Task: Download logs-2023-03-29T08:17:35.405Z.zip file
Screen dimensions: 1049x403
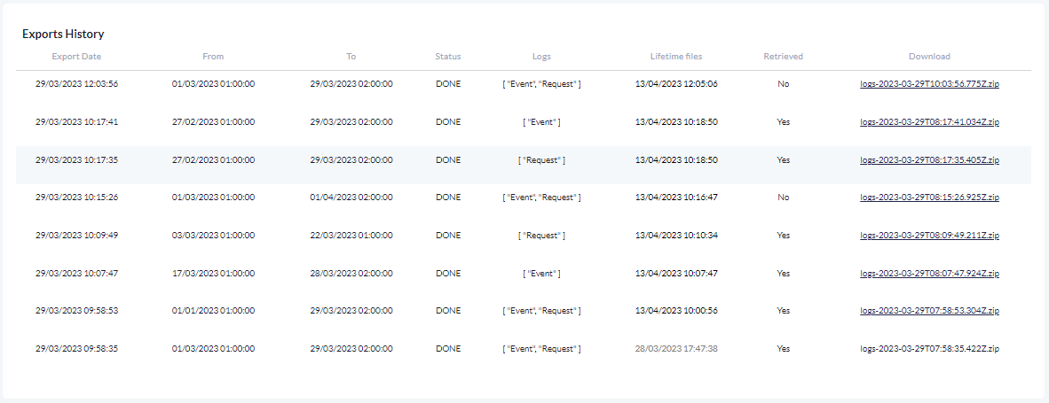Action: [929, 160]
